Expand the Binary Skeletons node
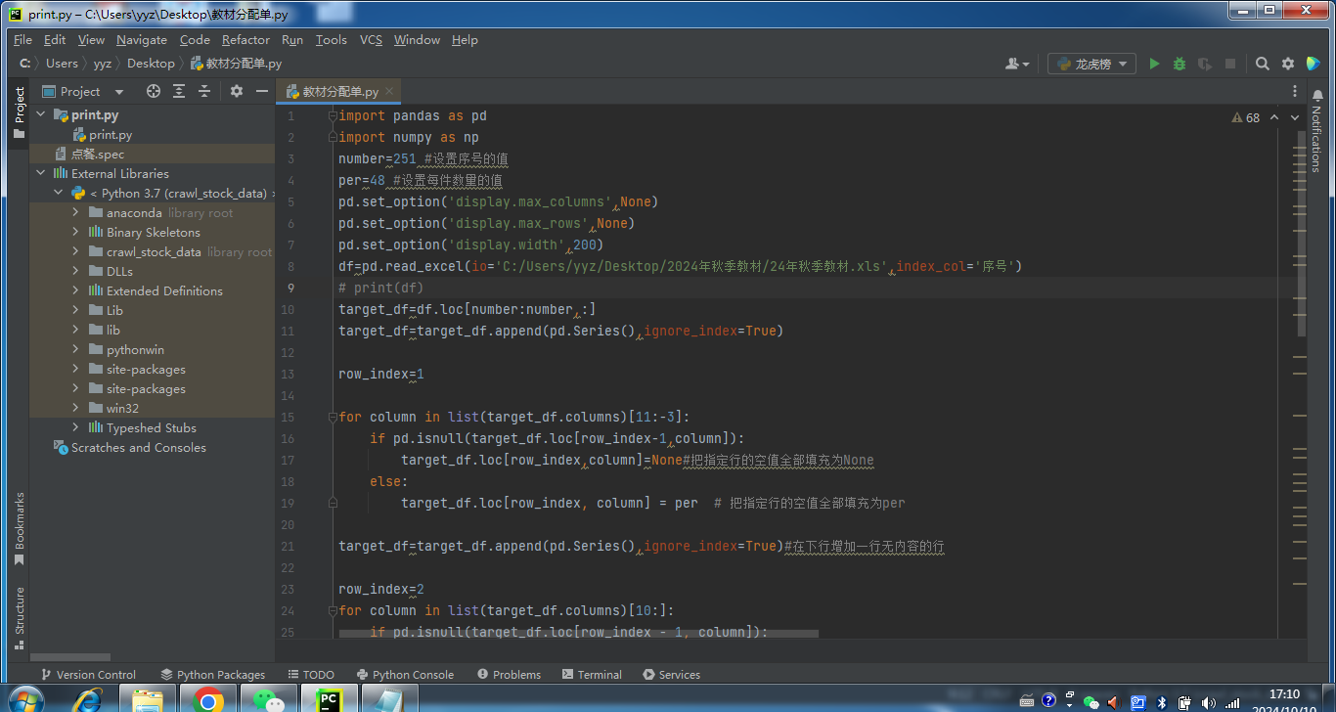Viewport: 1336px width, 712px height. pyautogui.click(x=76, y=233)
